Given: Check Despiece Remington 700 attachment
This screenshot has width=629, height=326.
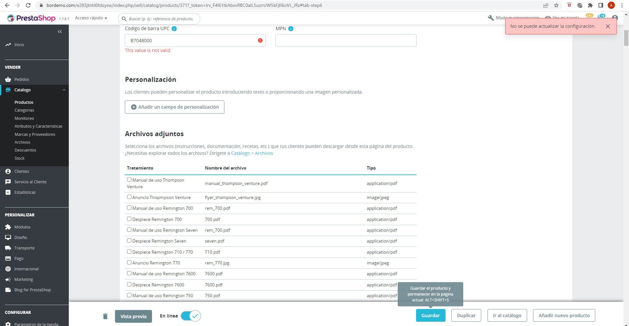Looking at the screenshot, I should click(129, 219).
